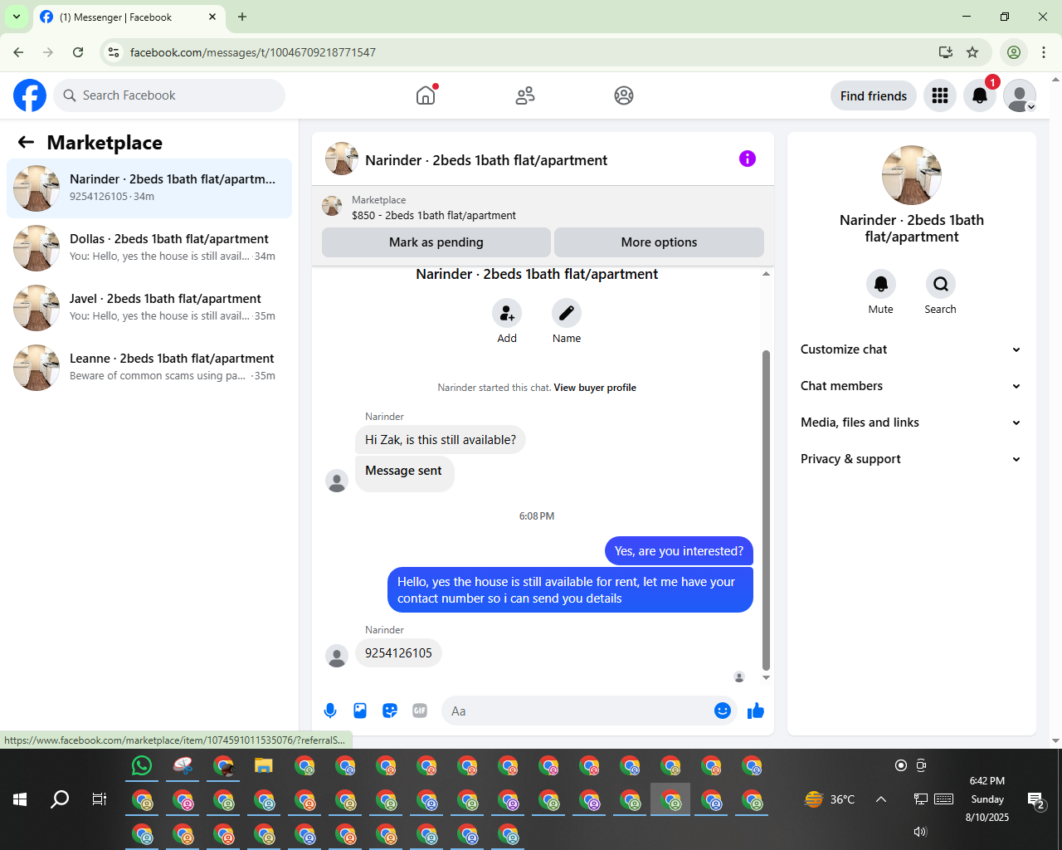This screenshot has width=1062, height=850.
Task: Select the Dollas conversation
Action: (x=149, y=248)
